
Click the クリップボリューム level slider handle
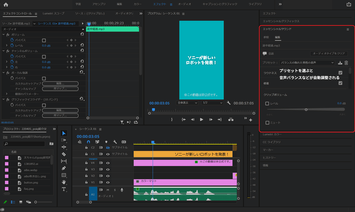click(x=306, y=109)
